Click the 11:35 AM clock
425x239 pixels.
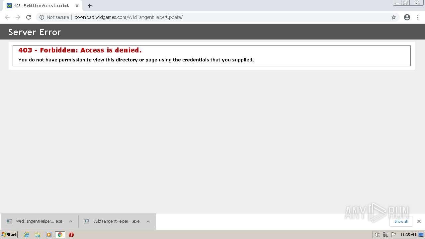(x=408, y=235)
